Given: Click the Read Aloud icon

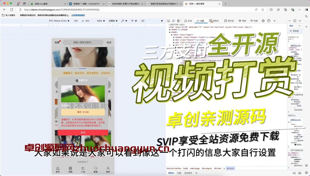Looking at the screenshot, I should click(x=256, y=9).
